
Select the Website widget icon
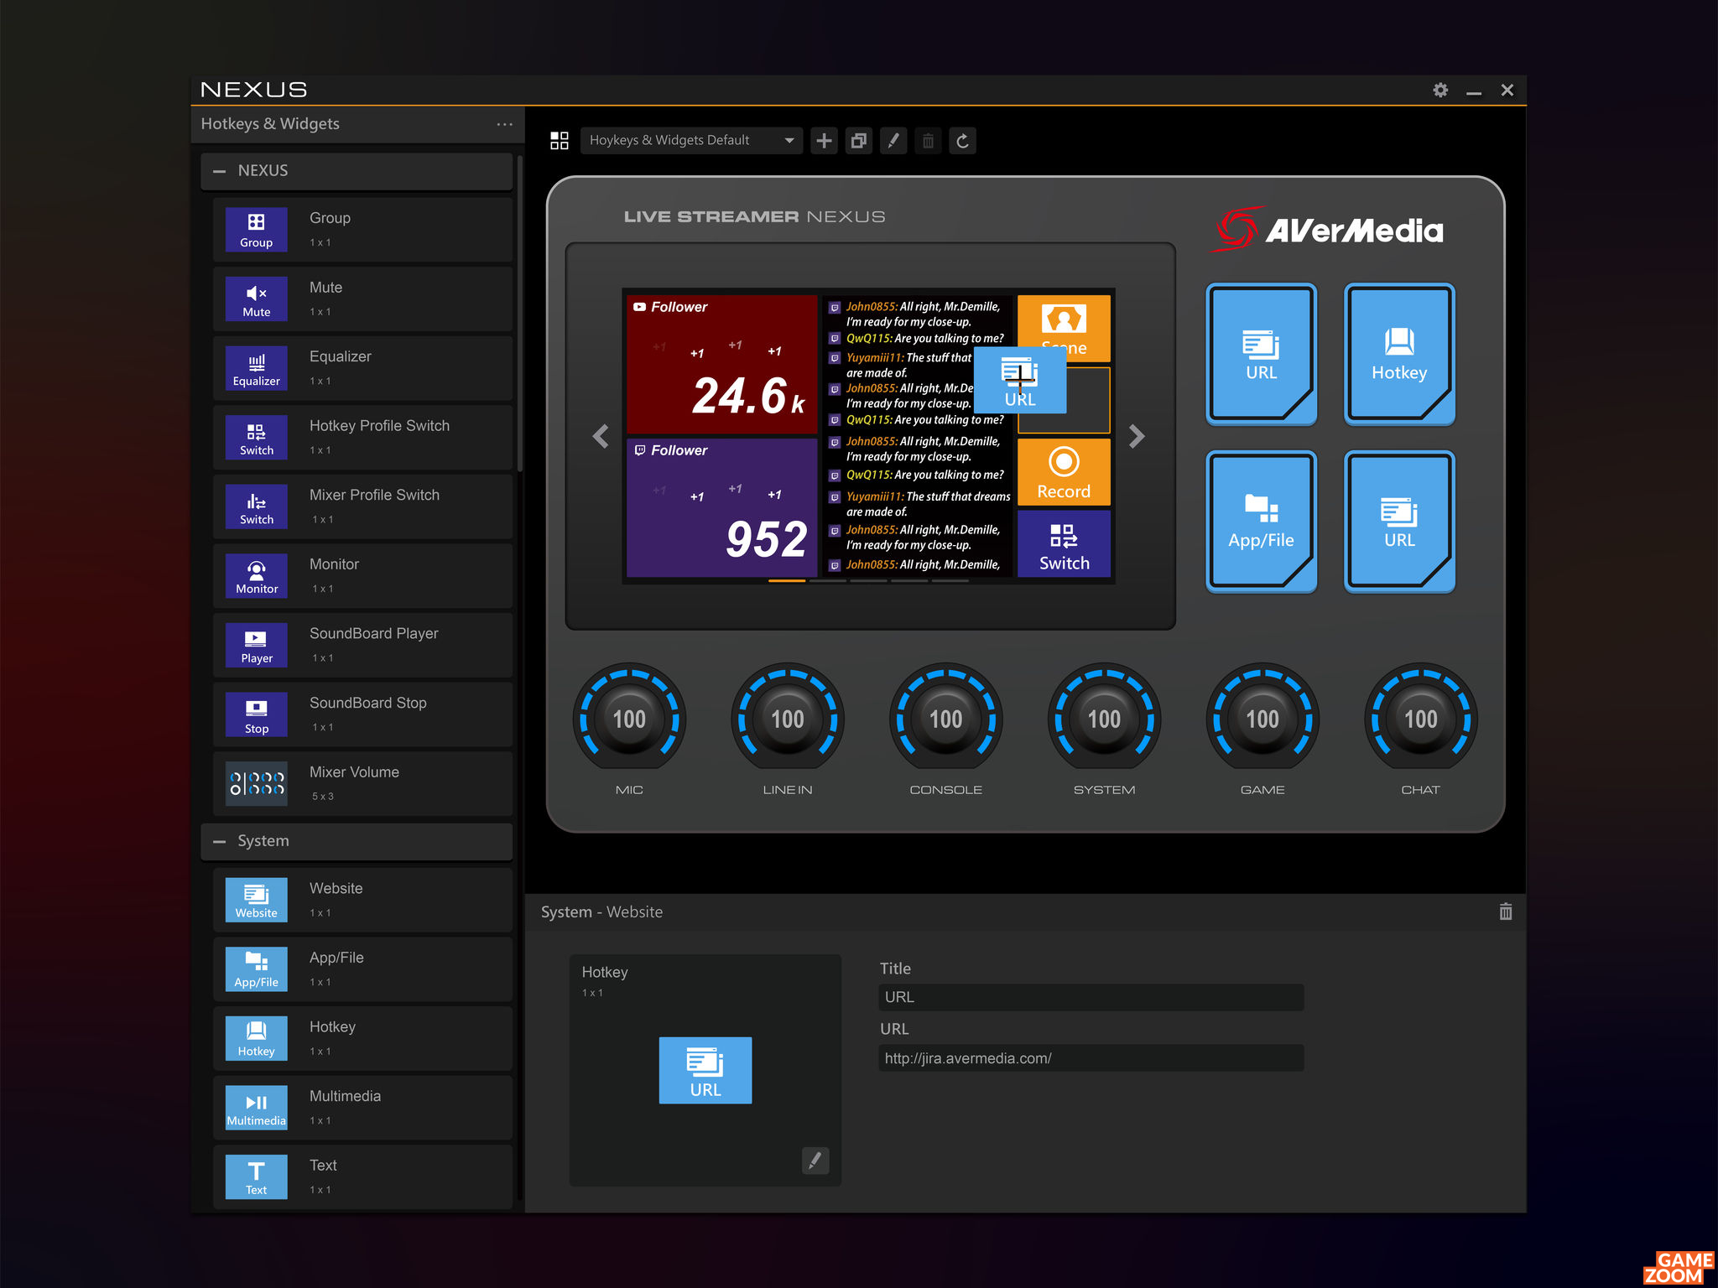tap(256, 900)
